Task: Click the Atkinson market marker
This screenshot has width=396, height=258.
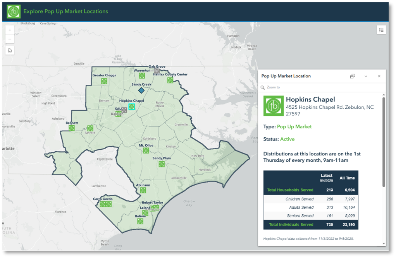Action: (143, 190)
